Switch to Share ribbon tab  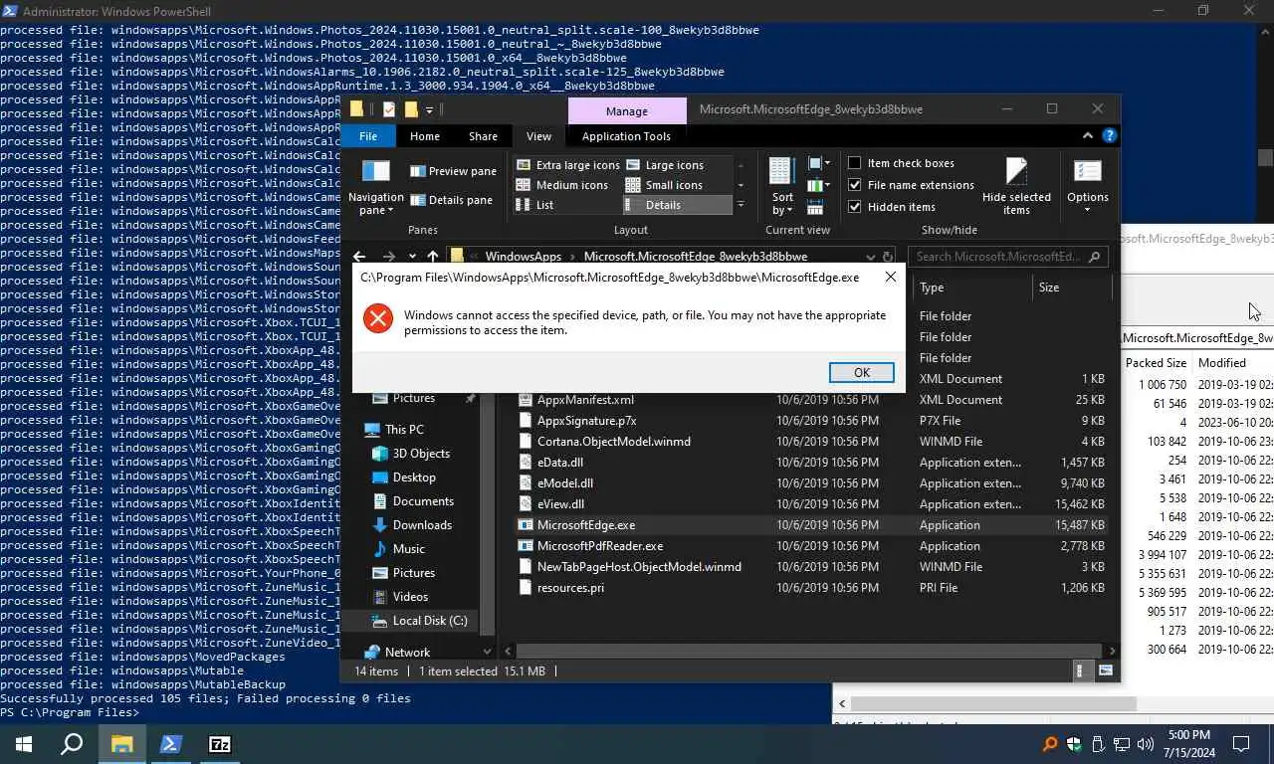click(483, 136)
